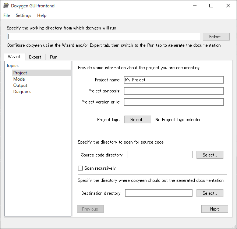Screen dimensions: 237x229
Task: Open the Settings menu
Action: click(x=24, y=15)
